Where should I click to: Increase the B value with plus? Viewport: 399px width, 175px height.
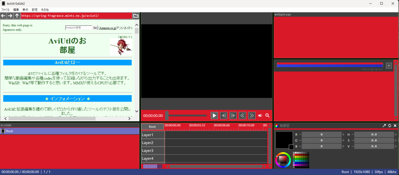343,146
